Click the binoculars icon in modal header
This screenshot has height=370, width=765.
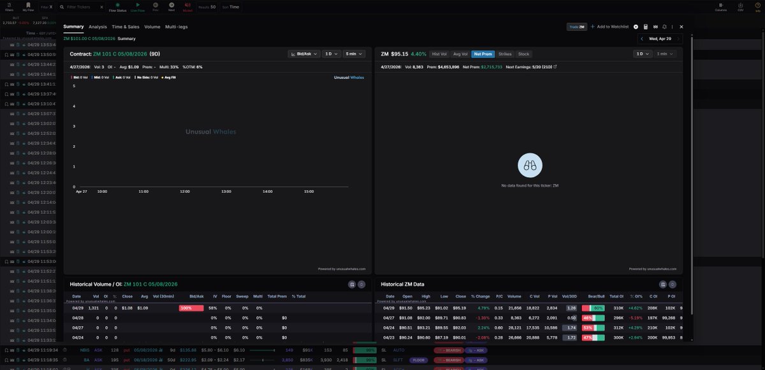coord(655,27)
